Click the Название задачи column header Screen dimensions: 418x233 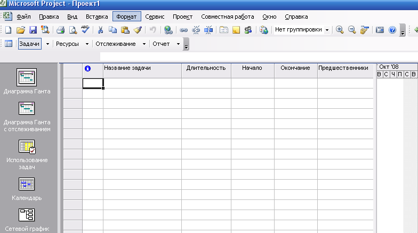pyautogui.click(x=142, y=71)
